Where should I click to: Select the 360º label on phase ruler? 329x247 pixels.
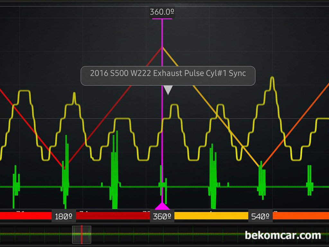click(162, 216)
